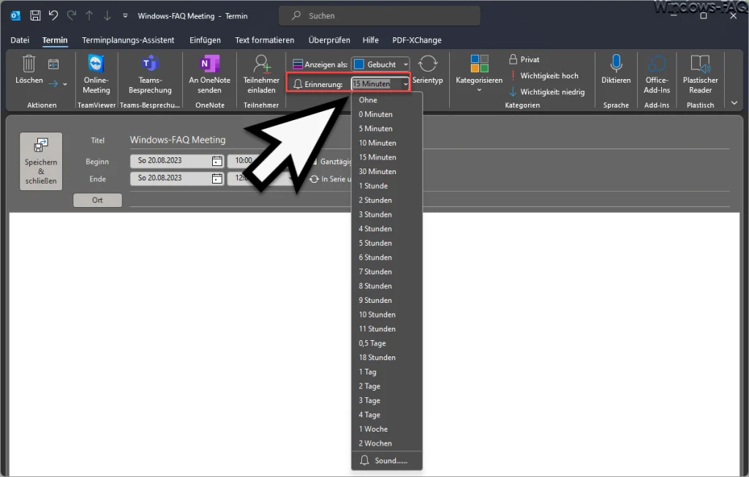The width and height of the screenshot is (749, 477).
Task: Go to next item with down arrow
Action: (107, 16)
